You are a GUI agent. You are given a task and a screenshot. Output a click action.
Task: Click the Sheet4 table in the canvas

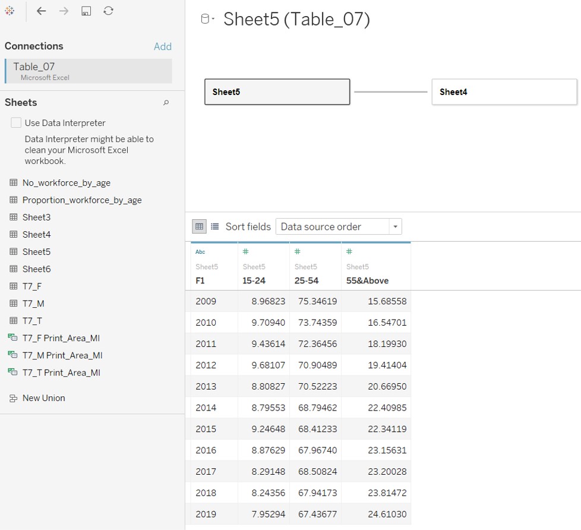[504, 92]
